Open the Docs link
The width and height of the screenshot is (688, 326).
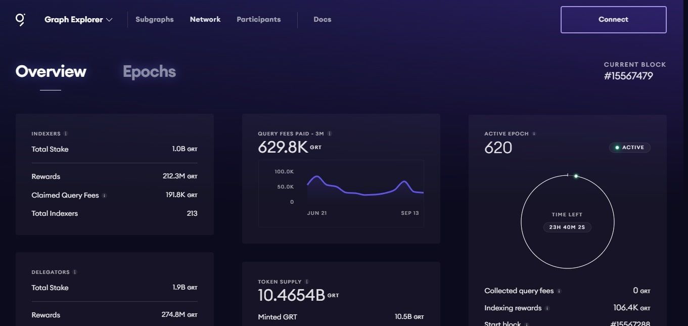[x=323, y=19]
